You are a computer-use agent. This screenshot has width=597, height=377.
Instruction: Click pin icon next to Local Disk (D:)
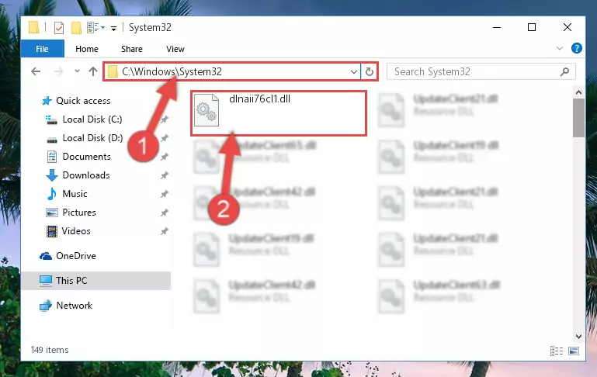[x=164, y=138]
